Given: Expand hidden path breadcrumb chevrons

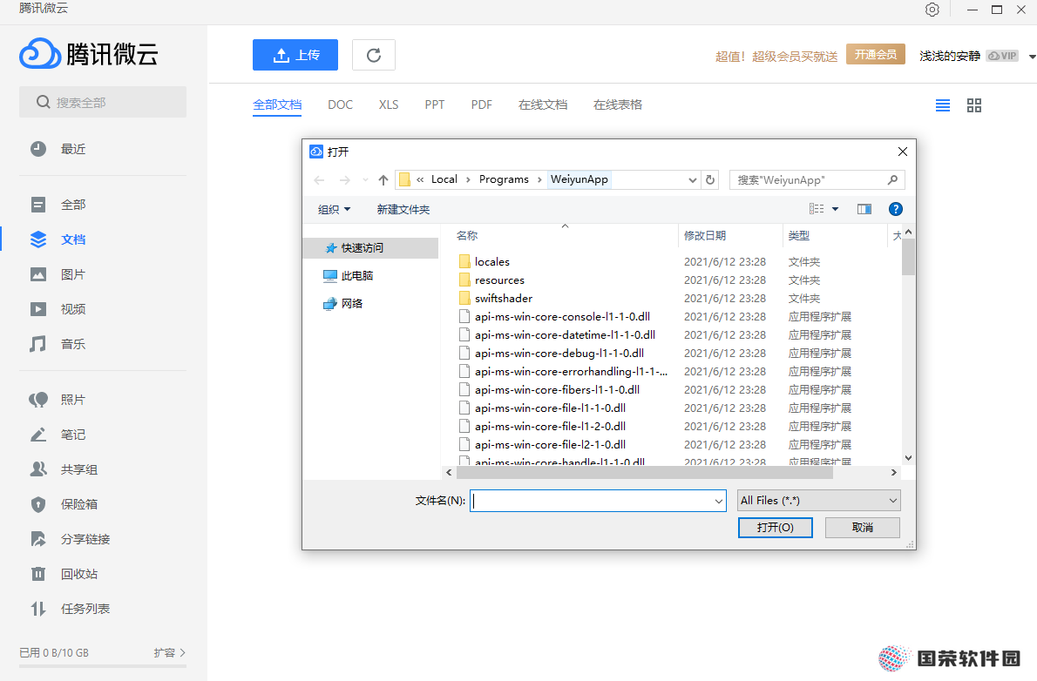Looking at the screenshot, I should click(x=420, y=180).
